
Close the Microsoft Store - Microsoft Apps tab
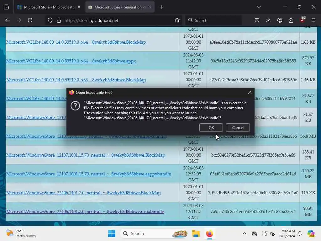click(x=79, y=7)
